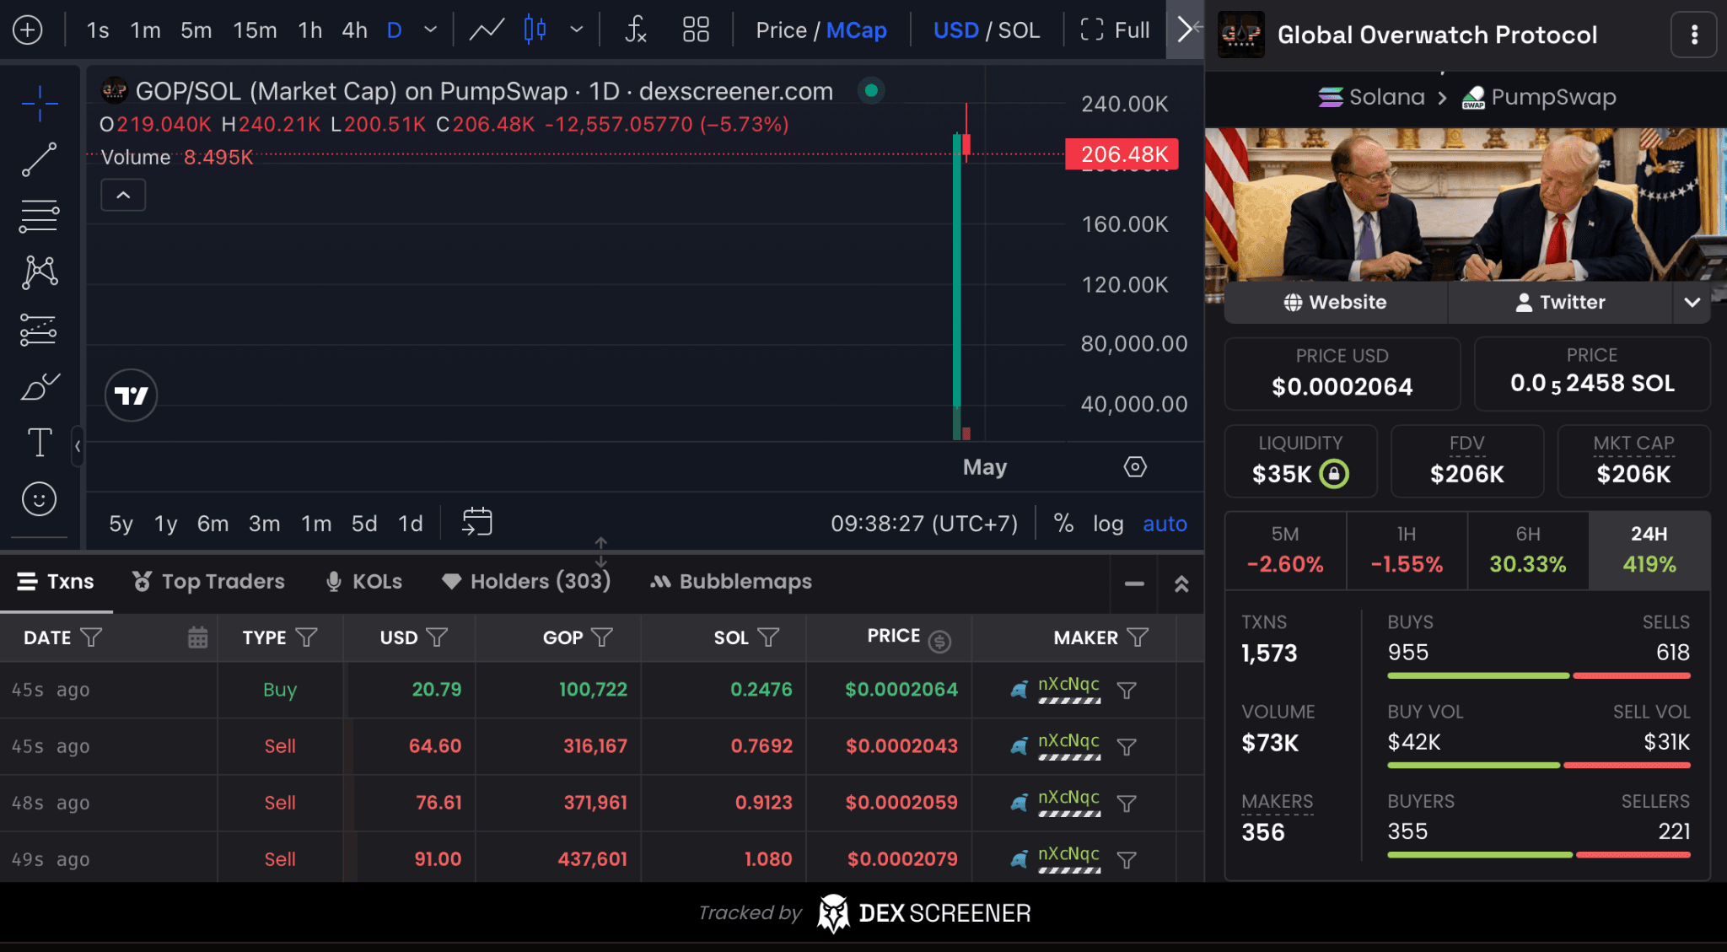Image resolution: width=1727 pixels, height=952 pixels.
Task: Open the token Website link
Action: 1335,302
